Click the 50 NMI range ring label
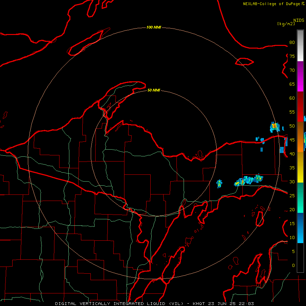The width and height of the screenshot is (306, 306). pos(154,90)
